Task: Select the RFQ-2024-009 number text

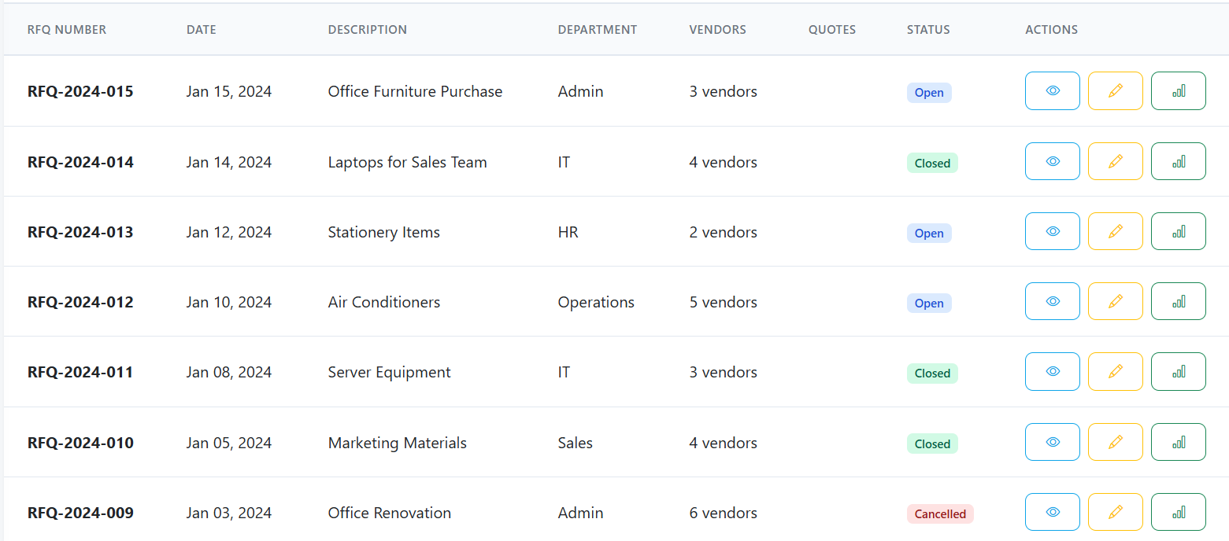Action: 80,513
